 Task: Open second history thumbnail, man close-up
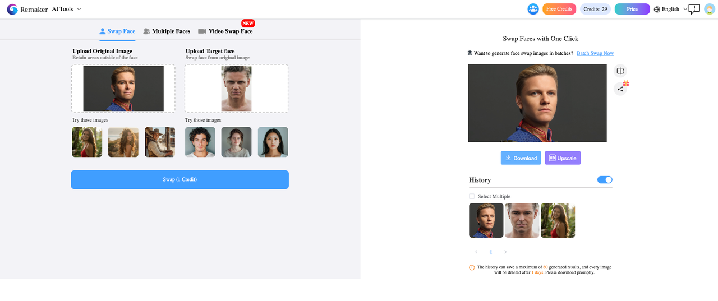click(522, 220)
